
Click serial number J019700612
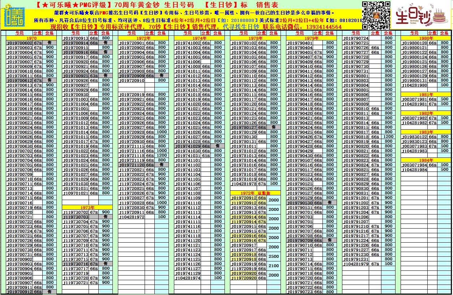20,81
